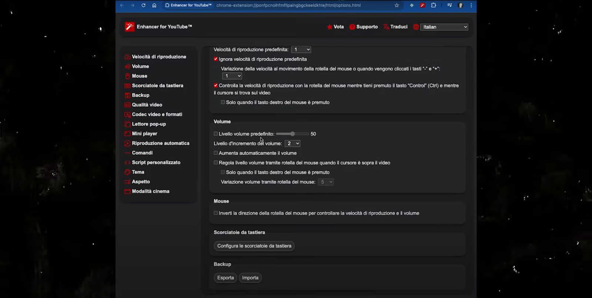
Task: Click the Livello volume predefinito slider
Action: [292, 134]
